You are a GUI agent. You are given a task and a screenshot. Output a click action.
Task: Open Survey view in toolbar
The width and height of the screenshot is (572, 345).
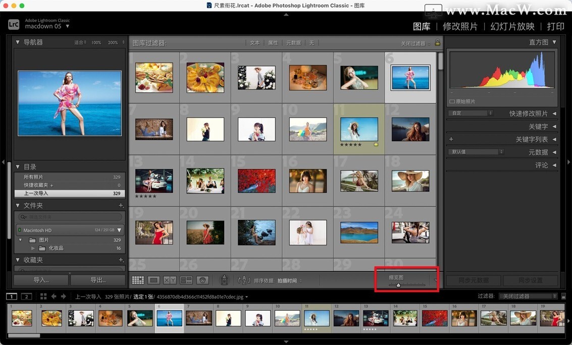pos(186,280)
